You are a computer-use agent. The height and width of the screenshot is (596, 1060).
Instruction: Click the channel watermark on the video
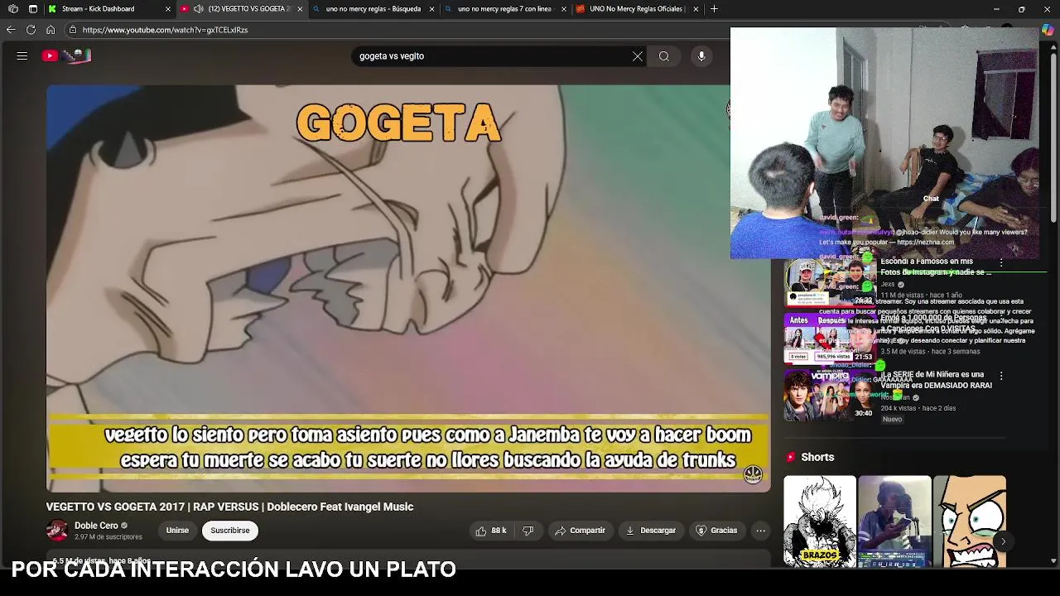(x=753, y=473)
